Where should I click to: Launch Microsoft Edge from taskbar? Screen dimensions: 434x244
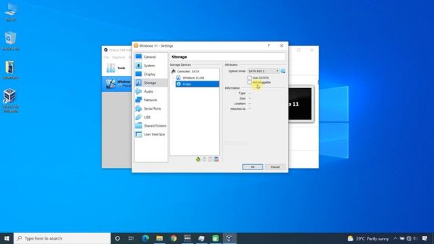(145, 238)
